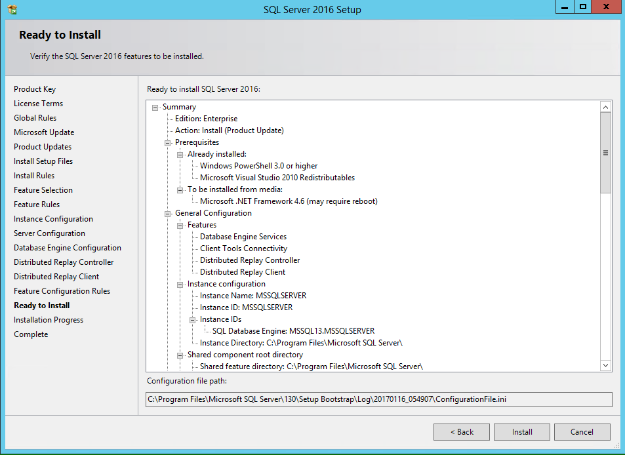
Task: Collapse the Summary tree node
Action: point(155,108)
